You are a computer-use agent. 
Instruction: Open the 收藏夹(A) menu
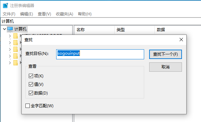click(65, 14)
